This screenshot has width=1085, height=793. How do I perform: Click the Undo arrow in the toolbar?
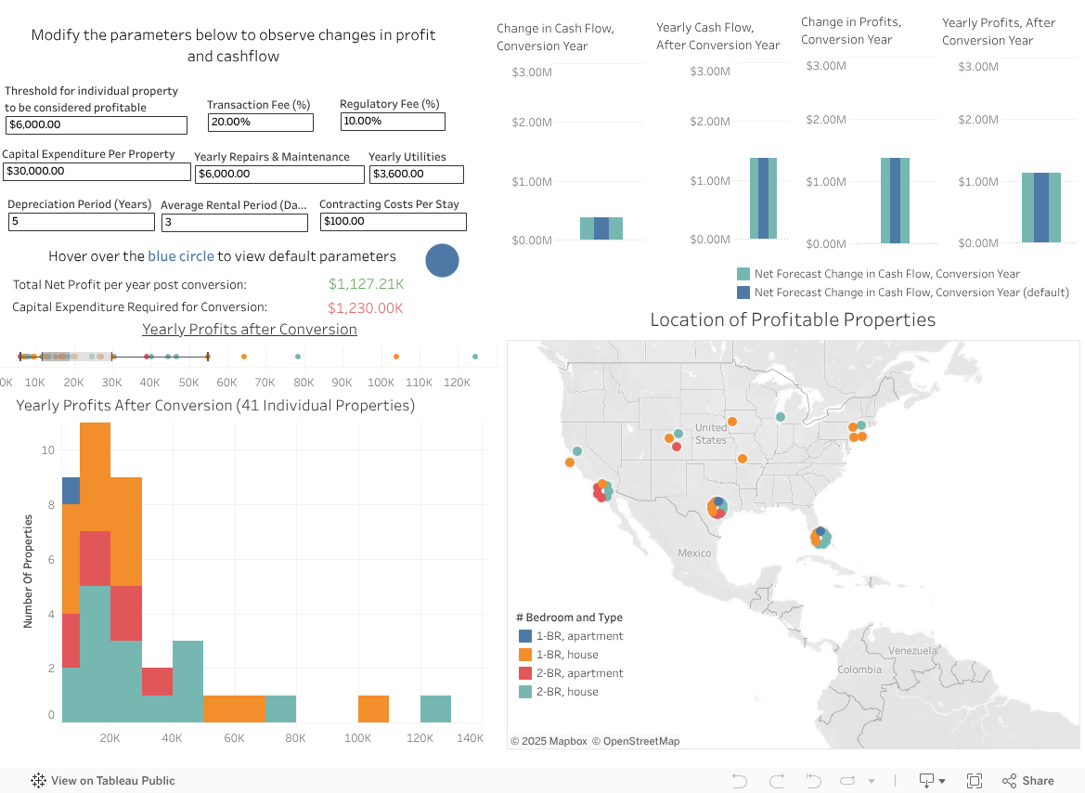coord(740,781)
